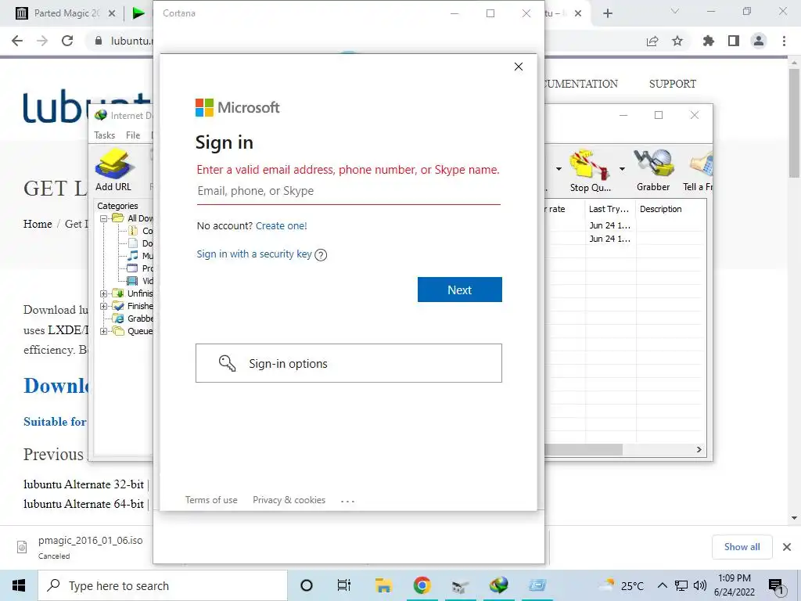Expand the Queues category node

[x=104, y=331]
